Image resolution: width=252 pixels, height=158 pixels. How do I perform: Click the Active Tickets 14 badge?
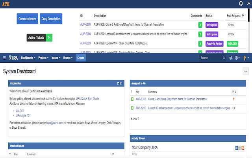coord(39,38)
